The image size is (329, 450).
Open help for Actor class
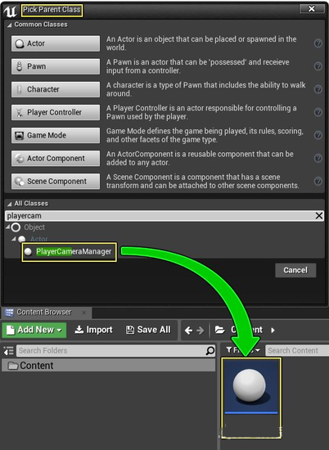point(318,43)
